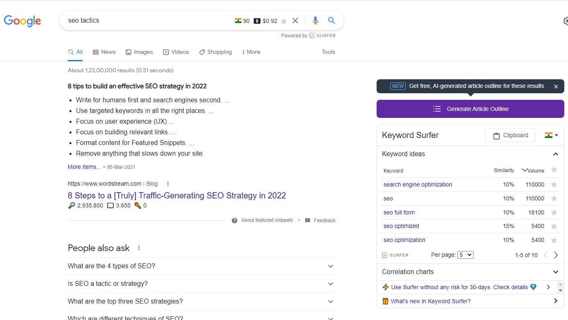568x320 pixels.
Task: Click the 'seo' keyword idea
Action: point(388,198)
